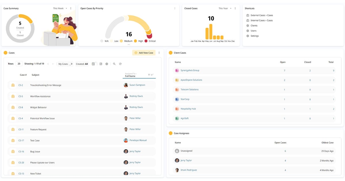Click the filter list icon beside Created: All
The width and height of the screenshot is (345, 181).
point(93,64)
